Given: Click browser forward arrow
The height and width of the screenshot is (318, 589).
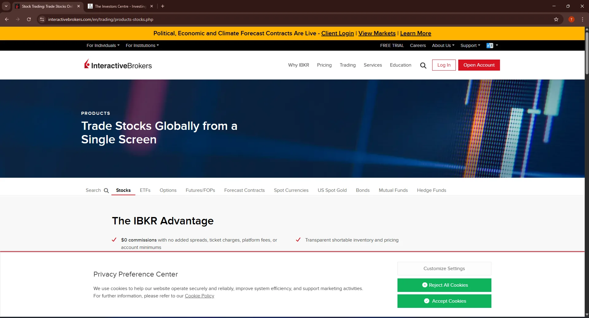Looking at the screenshot, I should coord(18,19).
